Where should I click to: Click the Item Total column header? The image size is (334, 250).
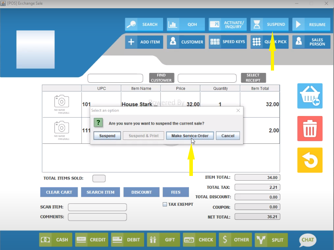pyautogui.click(x=260, y=89)
